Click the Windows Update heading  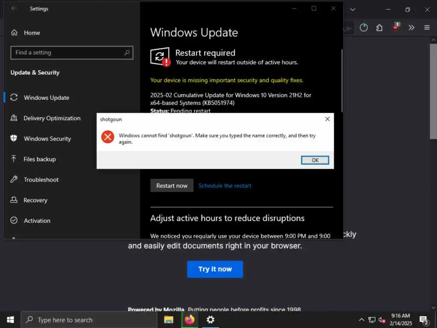tap(194, 32)
